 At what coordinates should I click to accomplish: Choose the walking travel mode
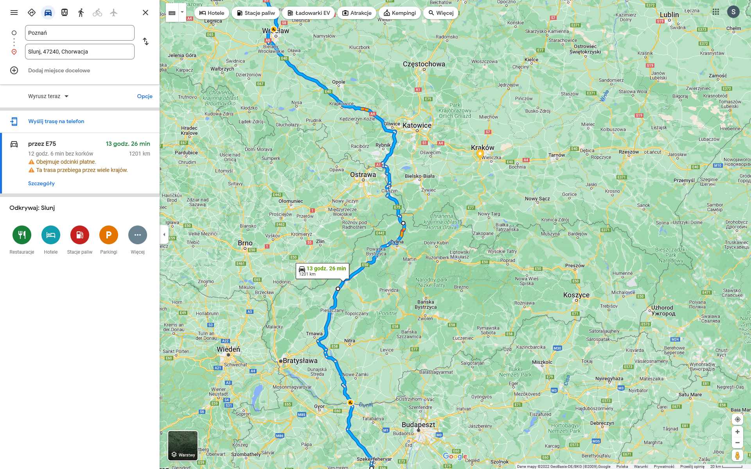click(81, 13)
